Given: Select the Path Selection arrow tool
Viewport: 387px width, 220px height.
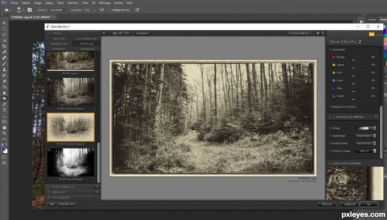Looking at the screenshot, I should click(4, 116).
